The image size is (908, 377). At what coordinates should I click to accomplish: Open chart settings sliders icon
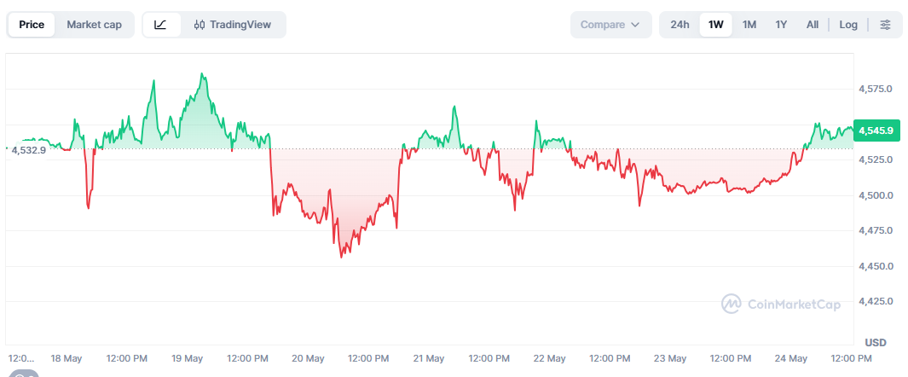coord(885,25)
